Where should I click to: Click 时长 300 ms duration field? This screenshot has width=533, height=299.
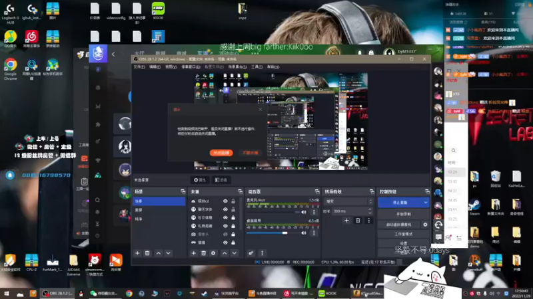[350, 211]
